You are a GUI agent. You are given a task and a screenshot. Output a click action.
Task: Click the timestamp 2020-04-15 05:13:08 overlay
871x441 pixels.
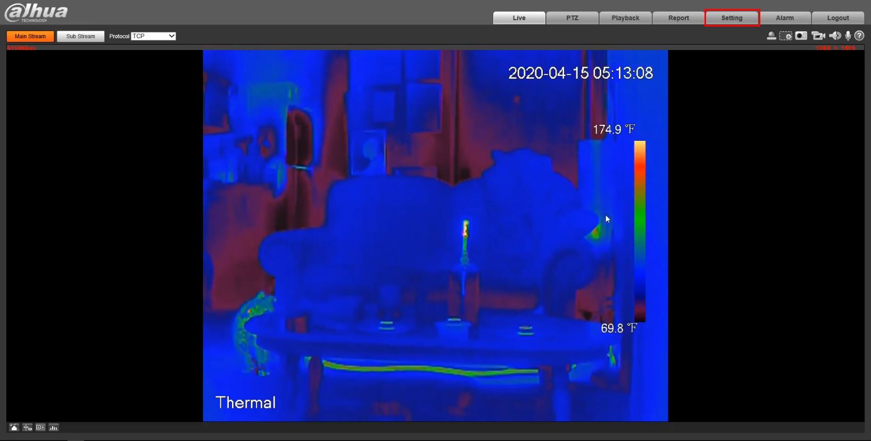pyautogui.click(x=580, y=73)
